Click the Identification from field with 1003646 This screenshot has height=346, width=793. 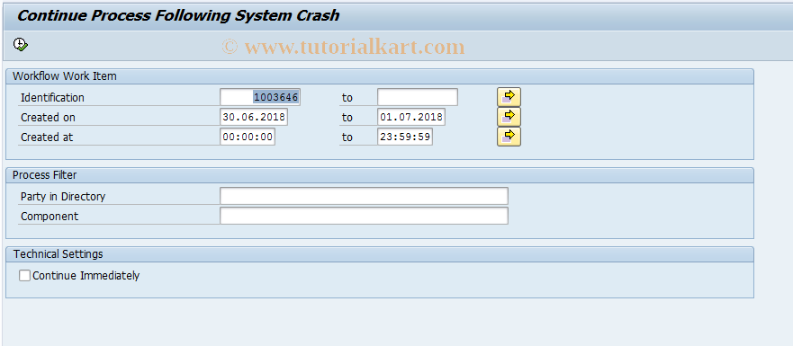(x=260, y=97)
